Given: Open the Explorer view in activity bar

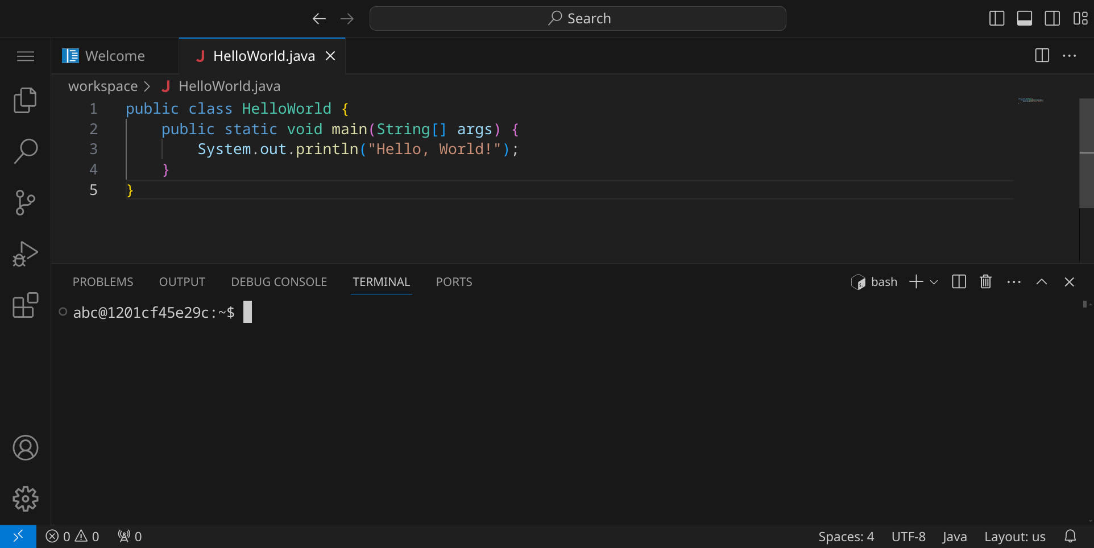Looking at the screenshot, I should coord(25,101).
